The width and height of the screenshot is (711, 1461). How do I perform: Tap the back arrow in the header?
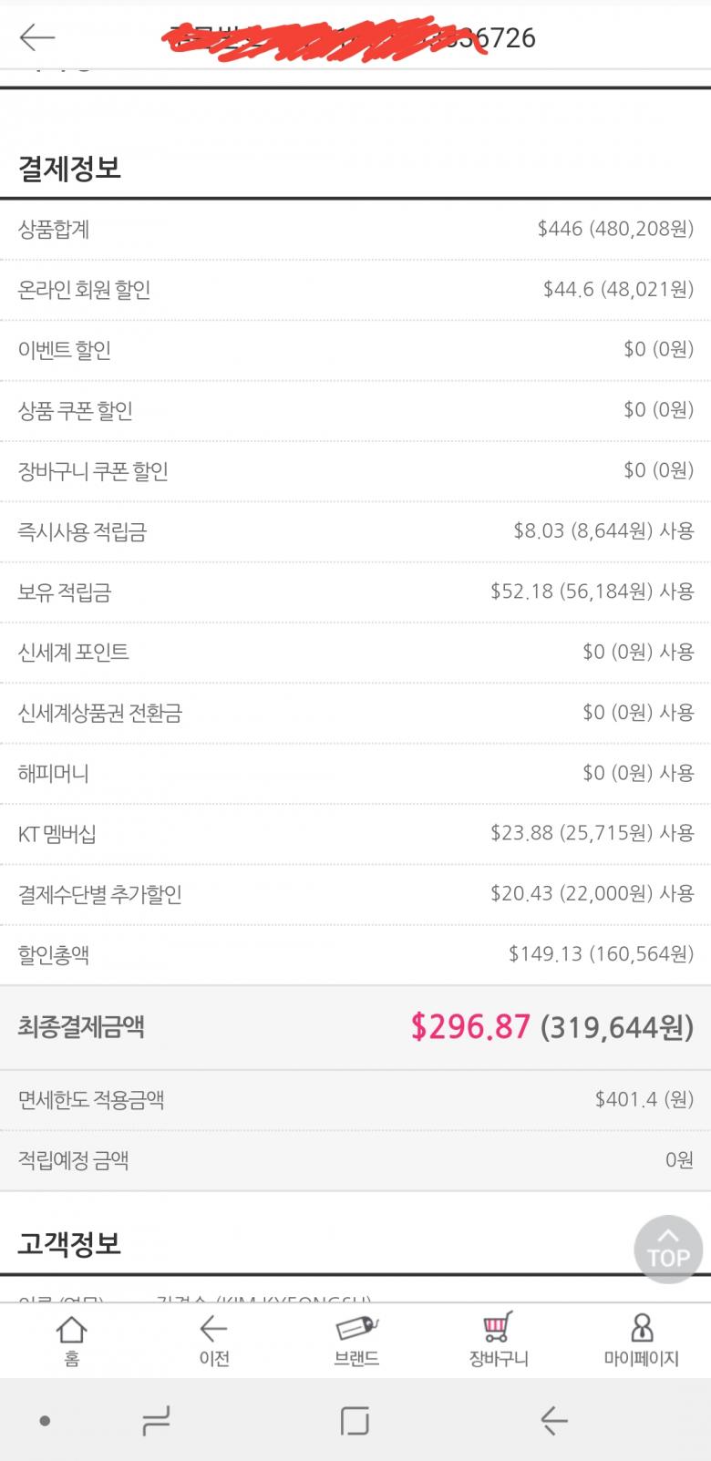tap(37, 36)
